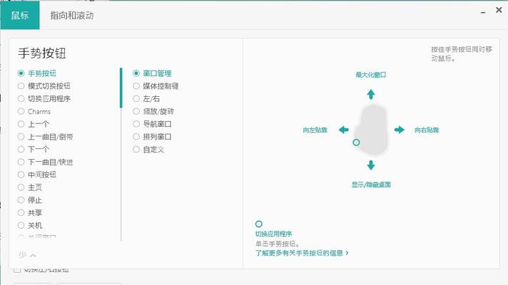Select the 手势按钮 radio option
Screen dimensions: 508x285
(x=21, y=73)
